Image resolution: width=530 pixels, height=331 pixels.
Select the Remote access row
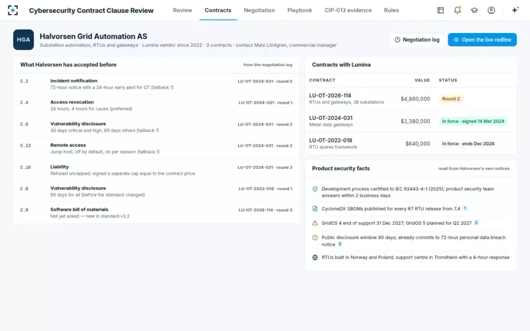tap(156, 148)
